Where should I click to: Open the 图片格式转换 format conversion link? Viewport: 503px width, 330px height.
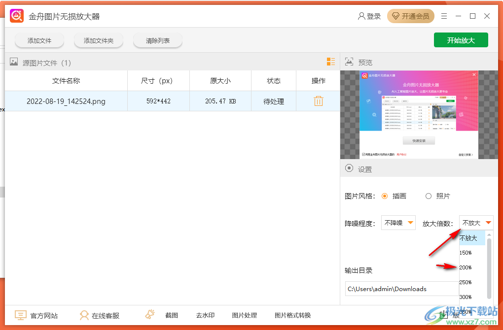pos(292,315)
